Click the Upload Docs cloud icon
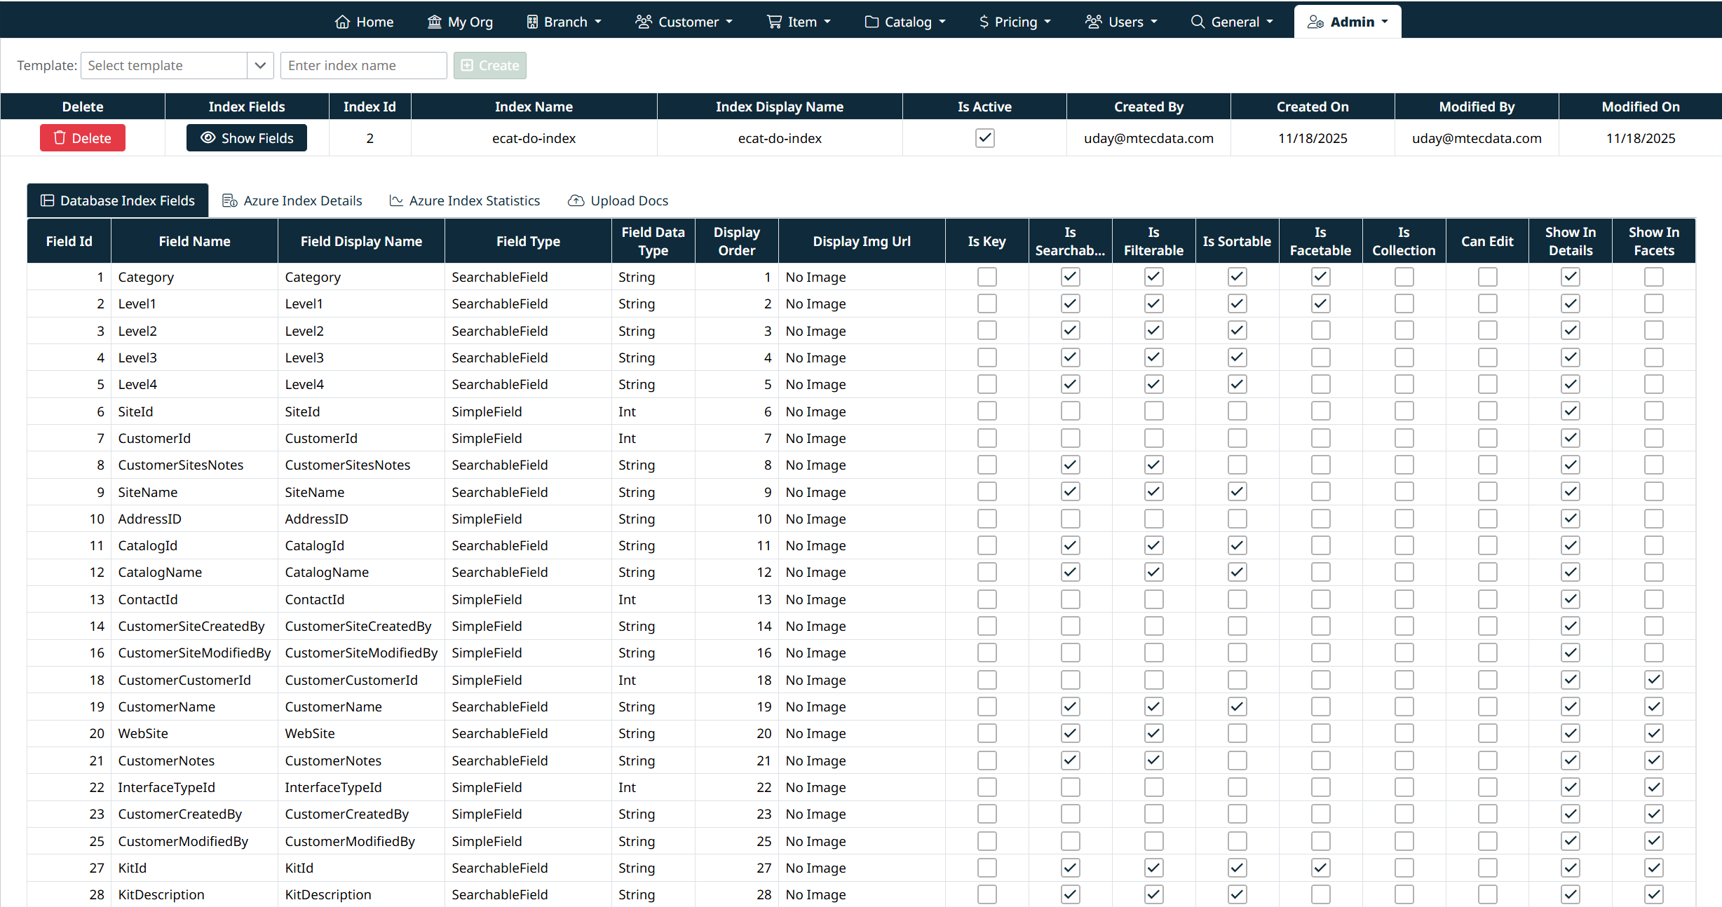Viewport: 1722px width, 907px height. pos(576,200)
